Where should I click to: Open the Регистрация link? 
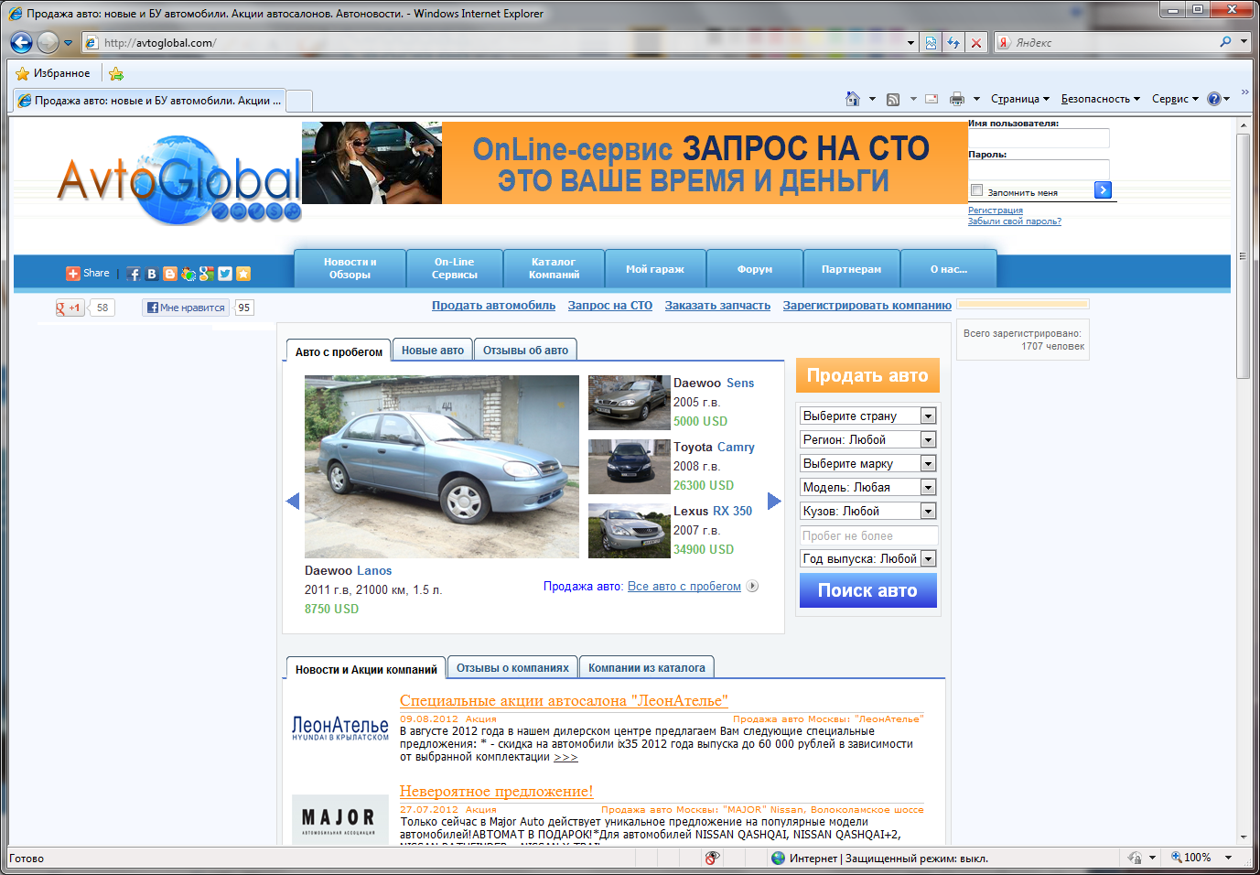(x=996, y=211)
